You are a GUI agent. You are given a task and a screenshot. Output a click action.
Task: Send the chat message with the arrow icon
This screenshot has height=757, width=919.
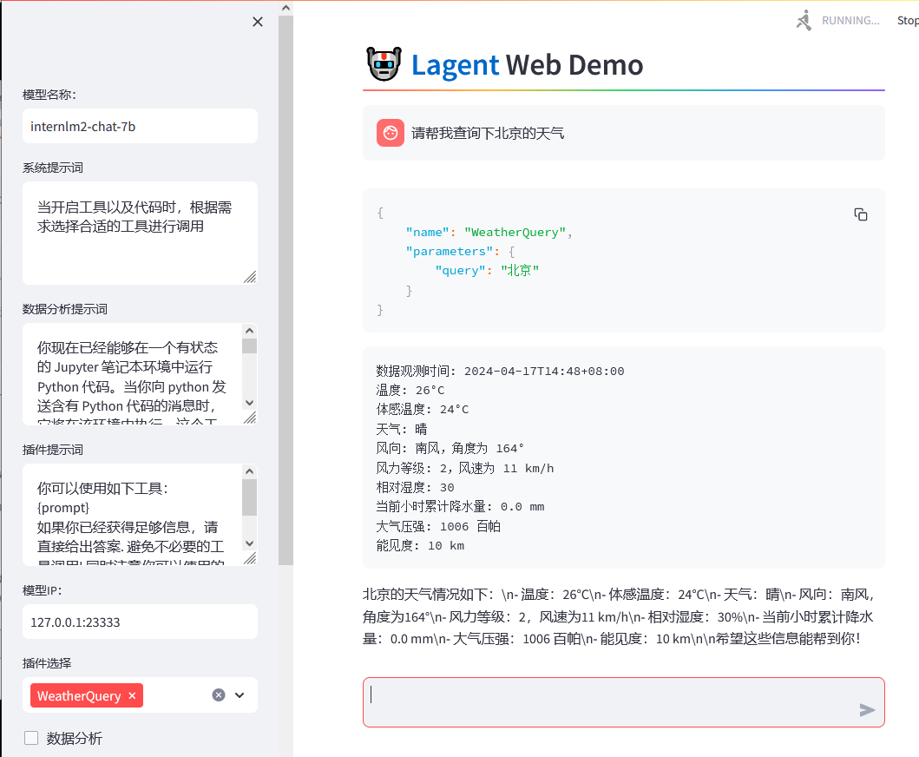867,710
